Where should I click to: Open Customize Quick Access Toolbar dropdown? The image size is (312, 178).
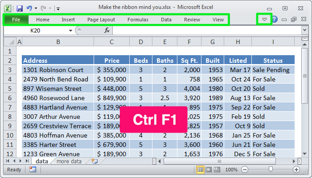pos(58,8)
